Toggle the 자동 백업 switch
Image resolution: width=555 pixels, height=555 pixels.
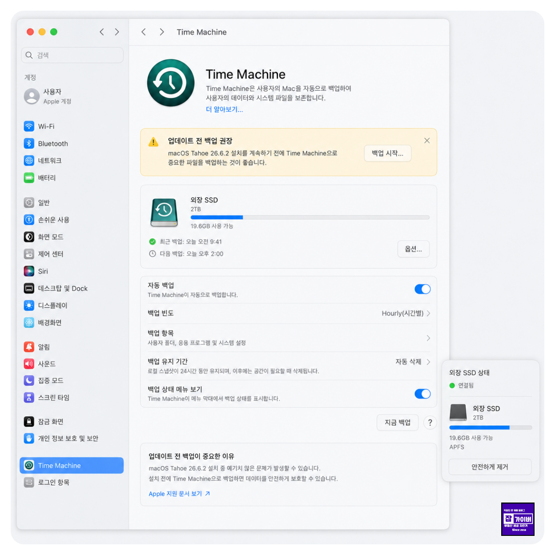pyautogui.click(x=422, y=289)
